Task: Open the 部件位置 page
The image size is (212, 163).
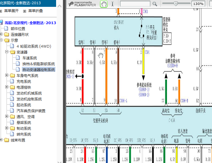Action: [18, 29]
